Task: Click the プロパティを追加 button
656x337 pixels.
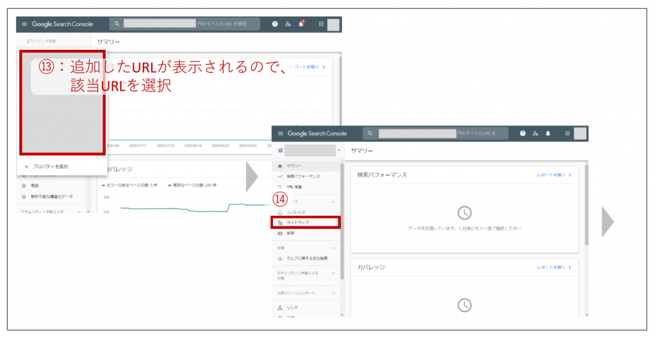Action: click(51, 167)
